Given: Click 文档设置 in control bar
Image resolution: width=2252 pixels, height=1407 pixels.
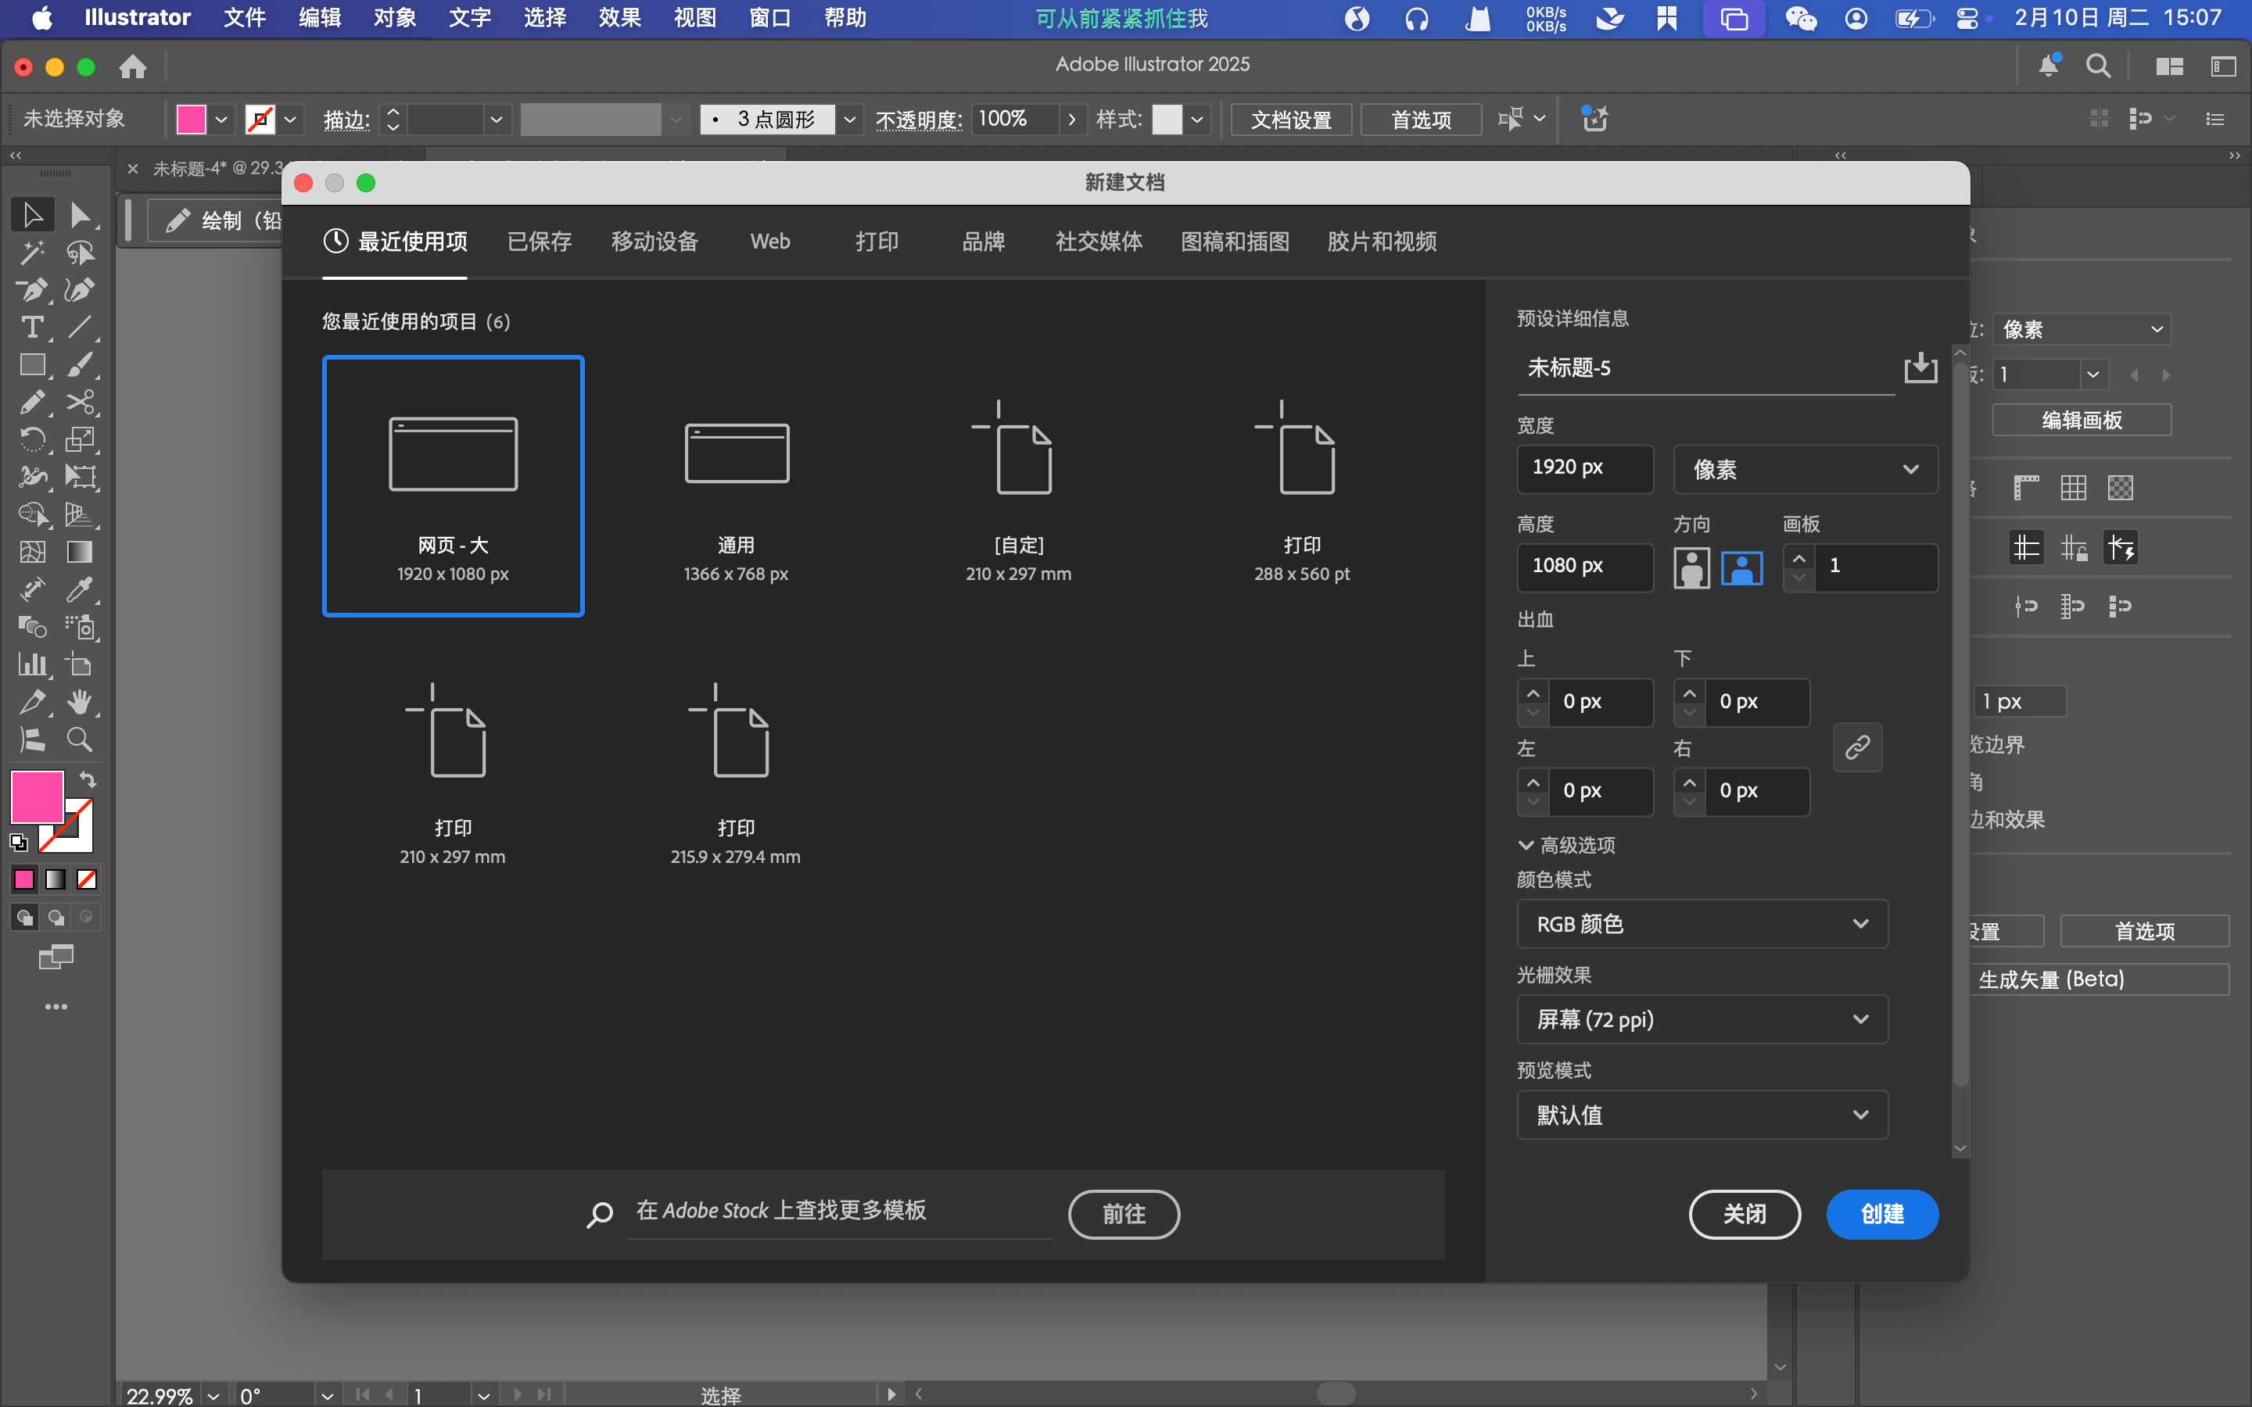Looking at the screenshot, I should coord(1291,119).
